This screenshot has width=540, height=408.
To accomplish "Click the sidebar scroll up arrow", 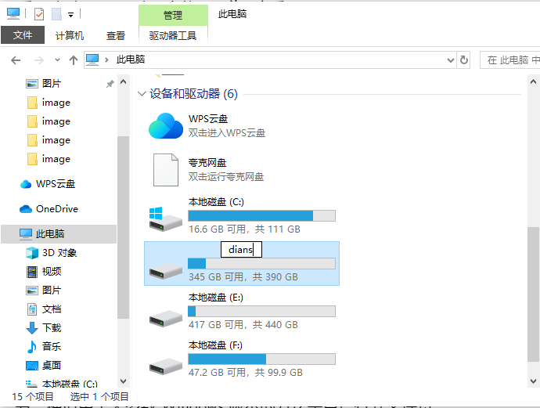I will (x=124, y=82).
